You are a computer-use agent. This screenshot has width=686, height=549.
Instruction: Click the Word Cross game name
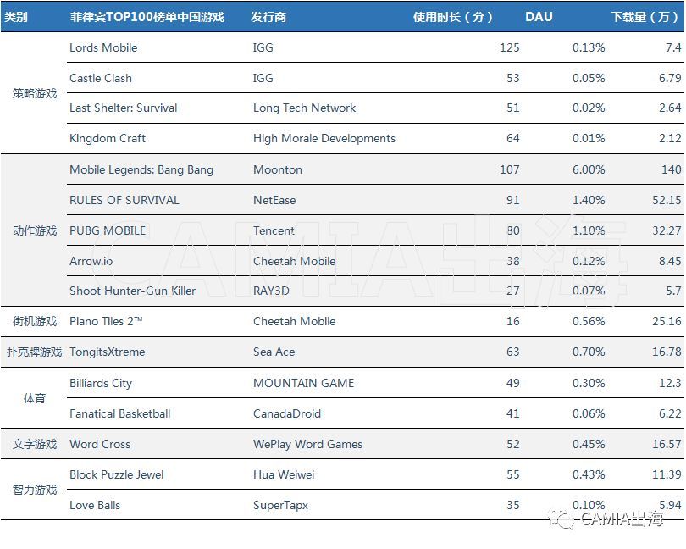100,444
